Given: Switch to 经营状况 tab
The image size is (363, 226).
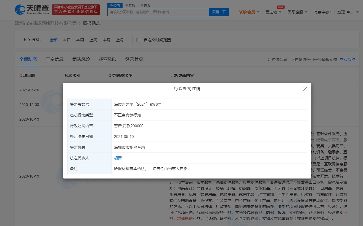Looking at the screenshot, I should 134,59.
